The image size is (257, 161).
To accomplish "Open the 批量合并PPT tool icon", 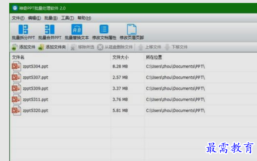I will [50, 30].
